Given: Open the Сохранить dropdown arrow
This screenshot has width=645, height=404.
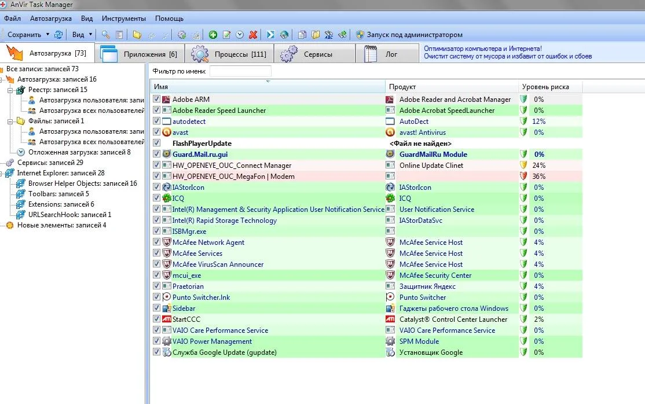Looking at the screenshot, I should point(47,35).
